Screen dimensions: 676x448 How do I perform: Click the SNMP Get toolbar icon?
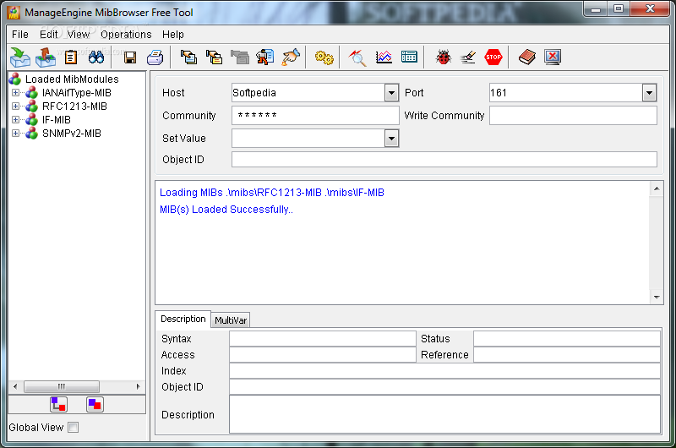click(188, 57)
